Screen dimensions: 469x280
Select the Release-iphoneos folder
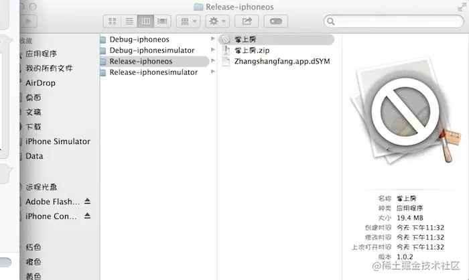154,62
